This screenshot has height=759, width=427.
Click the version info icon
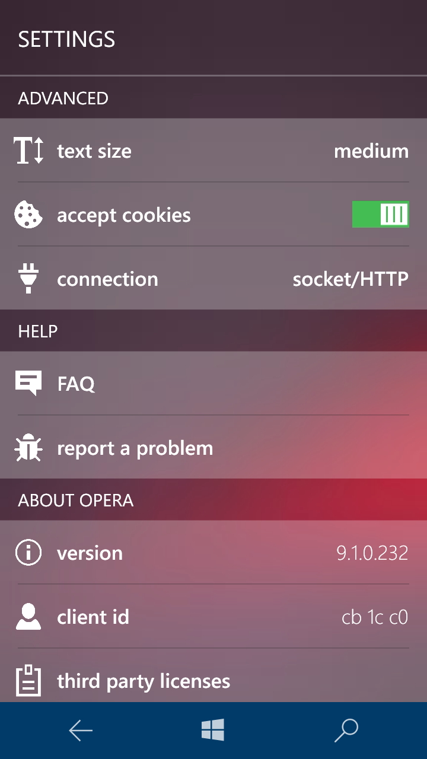click(x=28, y=553)
